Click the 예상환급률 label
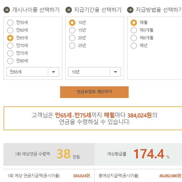The image size is (182, 182). click(x=117, y=154)
